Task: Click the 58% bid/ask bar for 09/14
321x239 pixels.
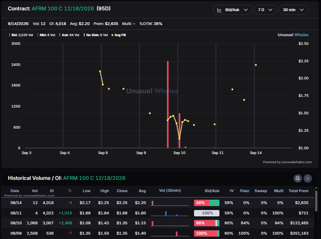Action: point(207,203)
